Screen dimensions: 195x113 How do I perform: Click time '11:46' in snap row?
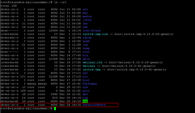pos(76,48)
